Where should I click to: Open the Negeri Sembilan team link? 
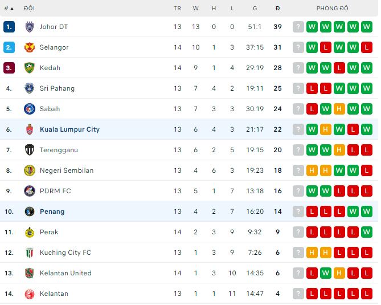[67, 170]
